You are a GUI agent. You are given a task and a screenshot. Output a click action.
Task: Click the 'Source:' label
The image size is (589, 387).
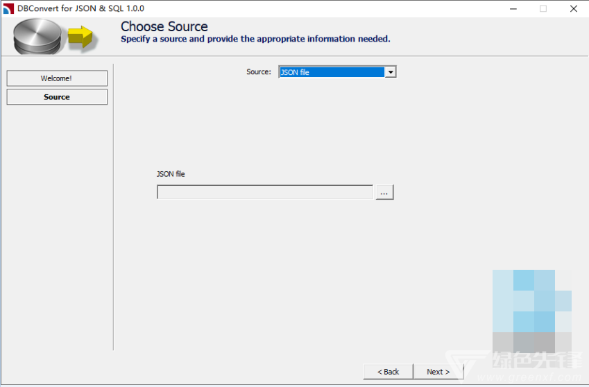(259, 71)
